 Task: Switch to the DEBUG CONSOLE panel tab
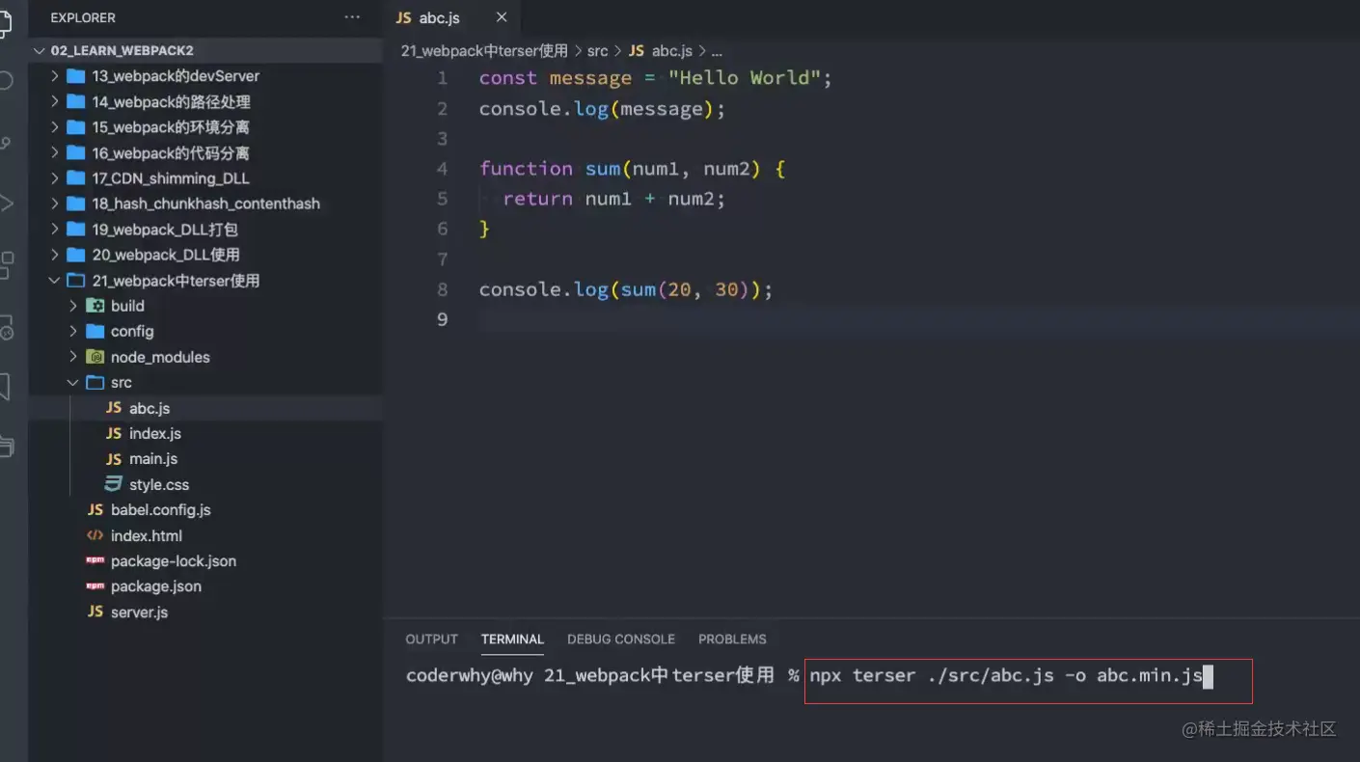(x=621, y=639)
